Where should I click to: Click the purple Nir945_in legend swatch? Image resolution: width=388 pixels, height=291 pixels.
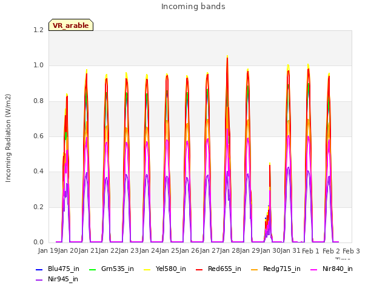pos(39,280)
